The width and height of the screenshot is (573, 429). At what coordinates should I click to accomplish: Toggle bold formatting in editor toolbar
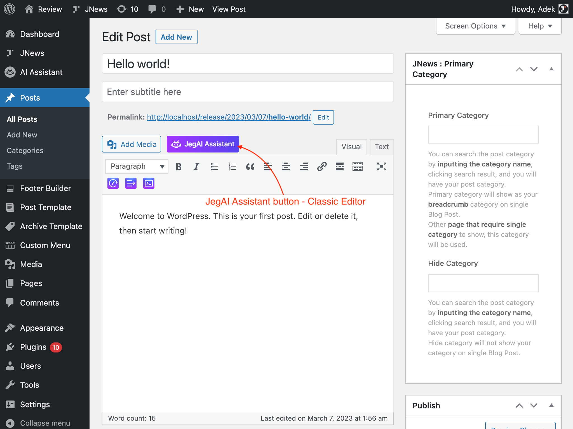point(179,167)
